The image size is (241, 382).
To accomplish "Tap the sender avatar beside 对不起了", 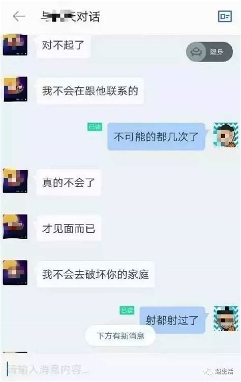I will pos(15,45).
